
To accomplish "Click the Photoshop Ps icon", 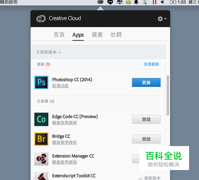I will (41, 82).
